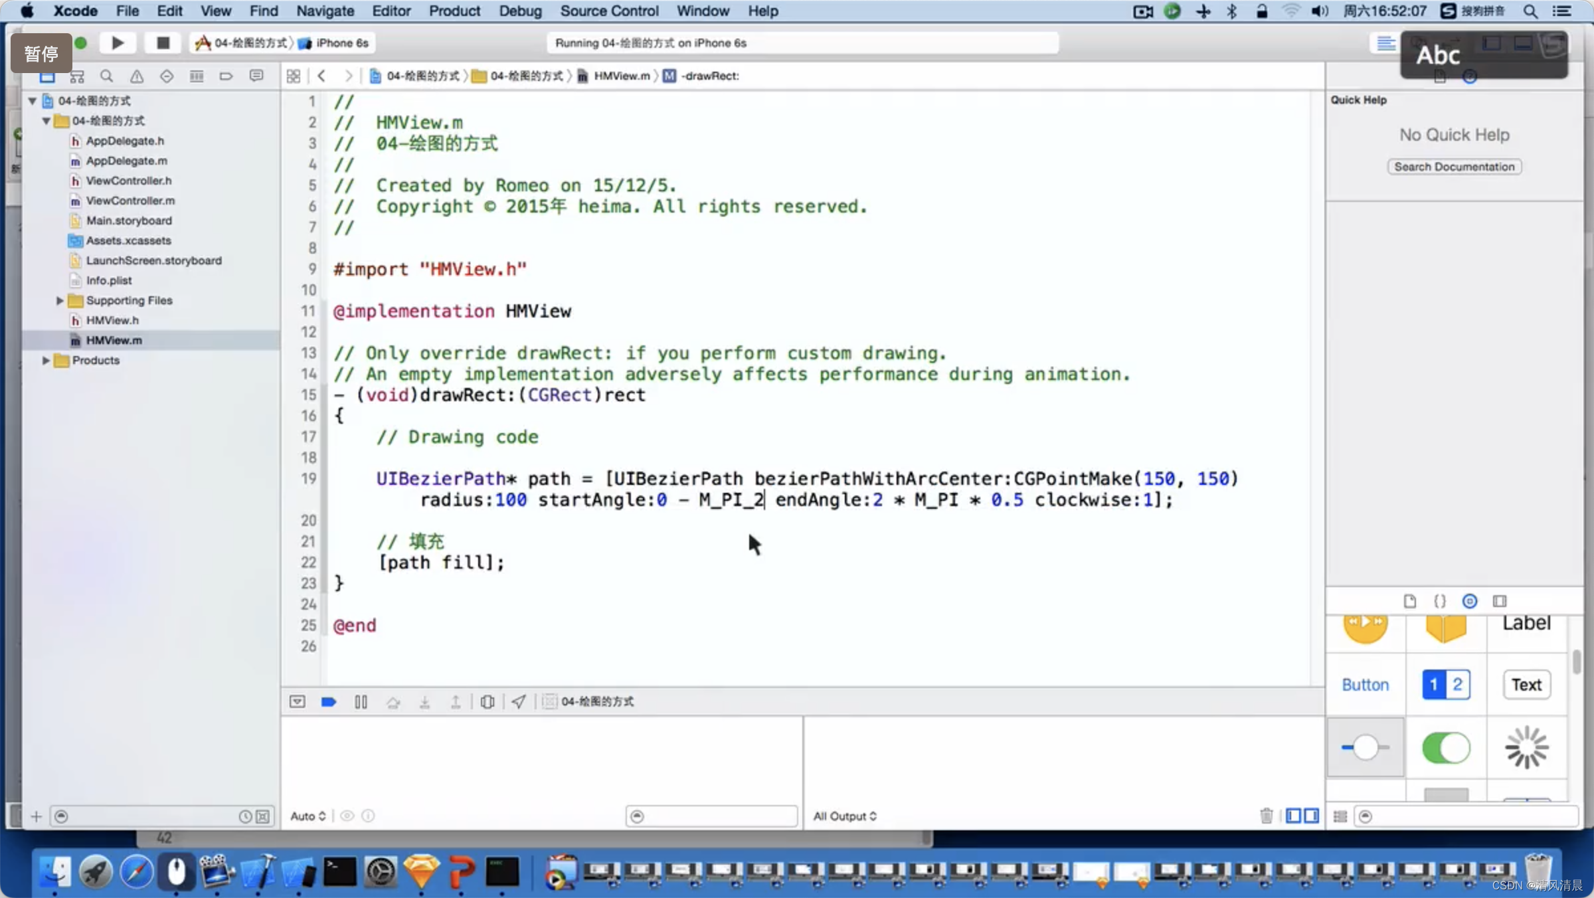Open the symbol navigator icon
Image resolution: width=1594 pixels, height=898 pixels.
point(77,76)
